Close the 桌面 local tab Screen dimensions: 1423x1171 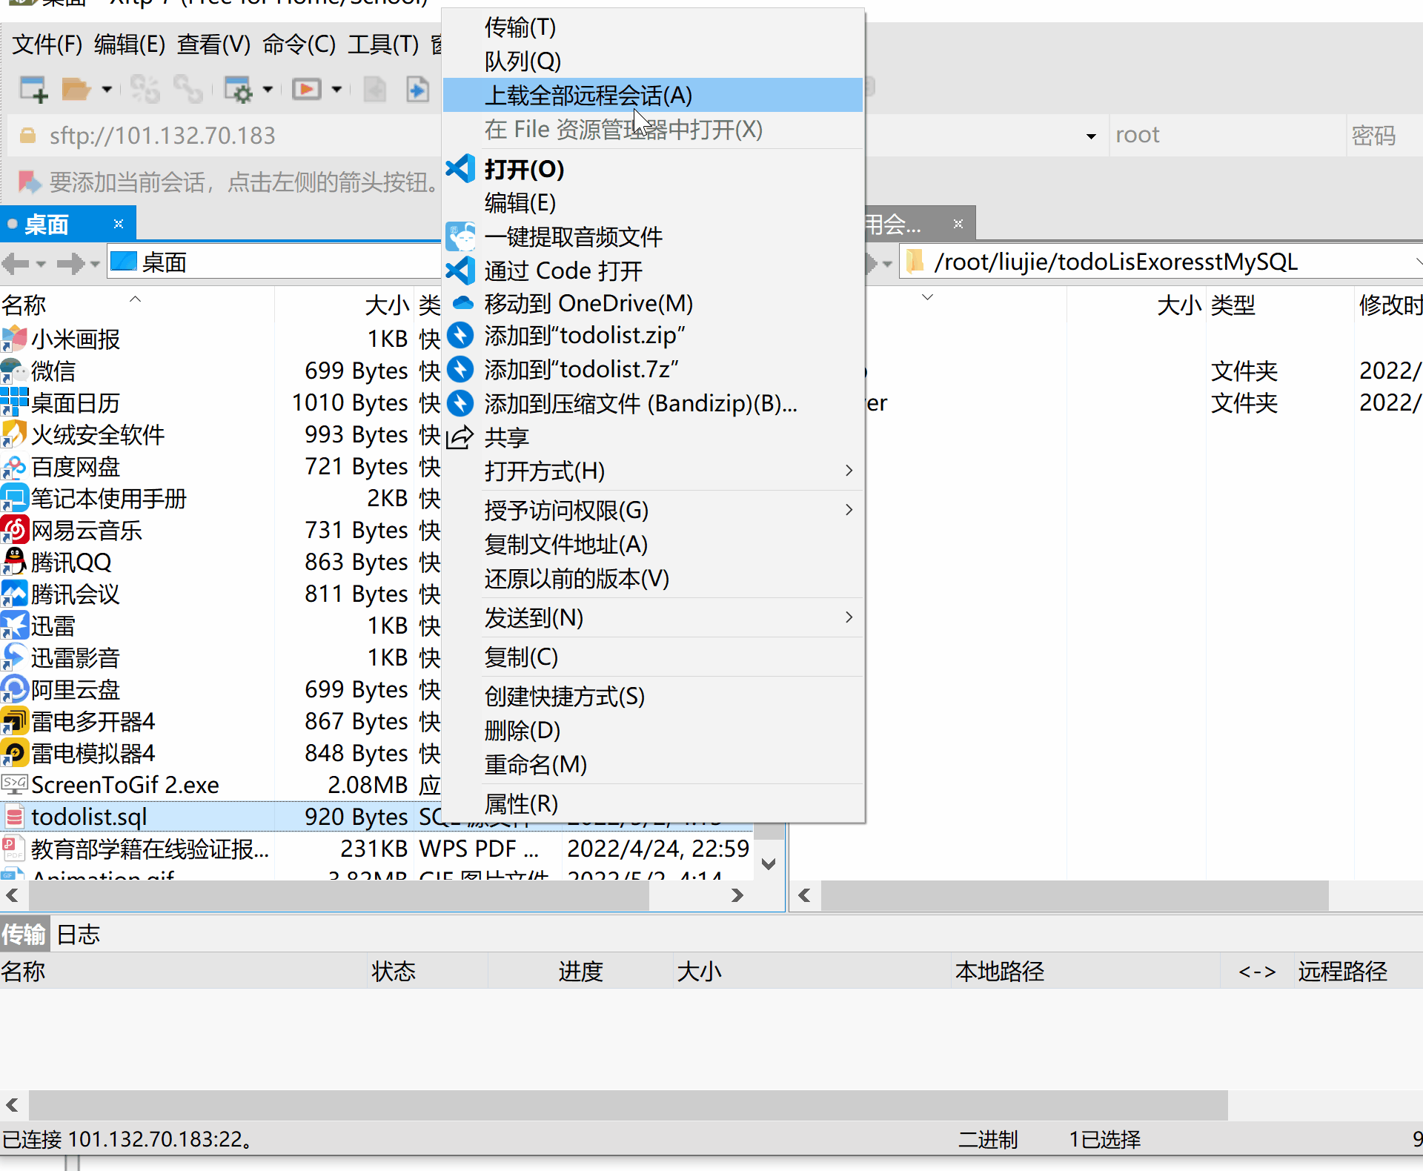tap(118, 224)
